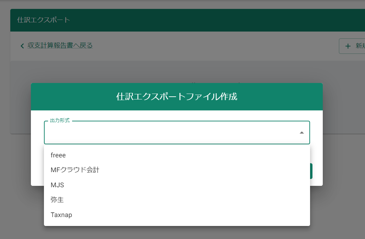
Task: Click the 仕訳エクスポートファイル作成 dialog title
Action: pyautogui.click(x=177, y=96)
